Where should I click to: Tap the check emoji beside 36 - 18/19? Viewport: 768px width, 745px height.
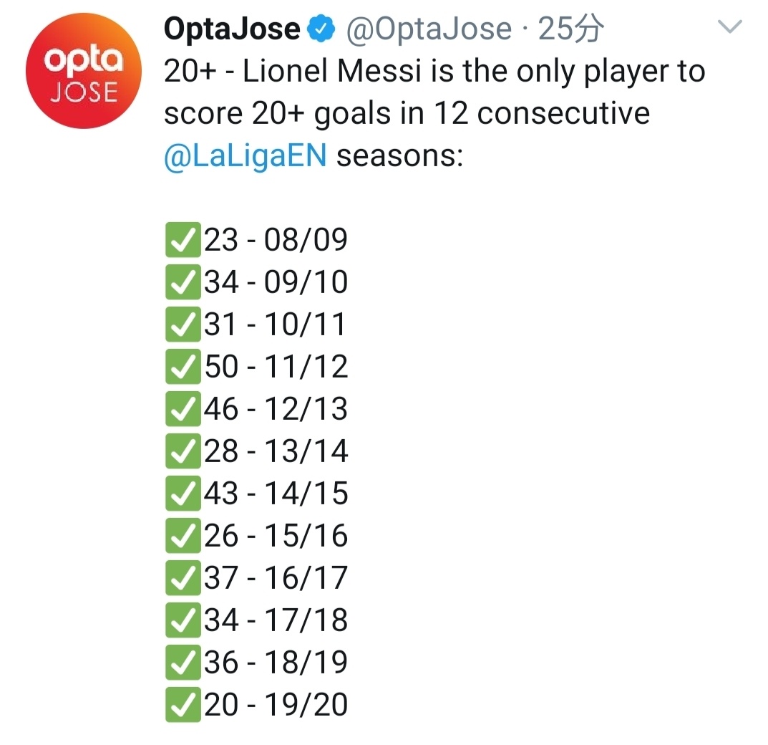pos(183,663)
